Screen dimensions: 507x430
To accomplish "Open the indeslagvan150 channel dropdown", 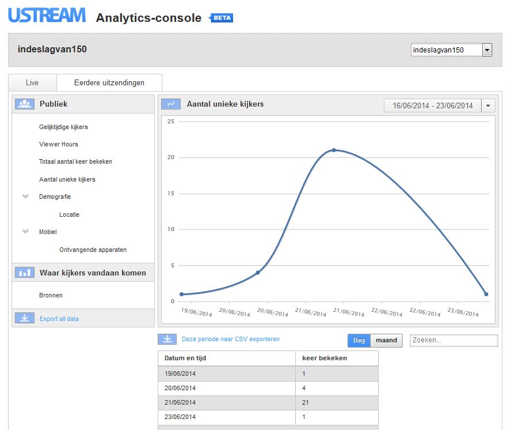I will pos(487,50).
